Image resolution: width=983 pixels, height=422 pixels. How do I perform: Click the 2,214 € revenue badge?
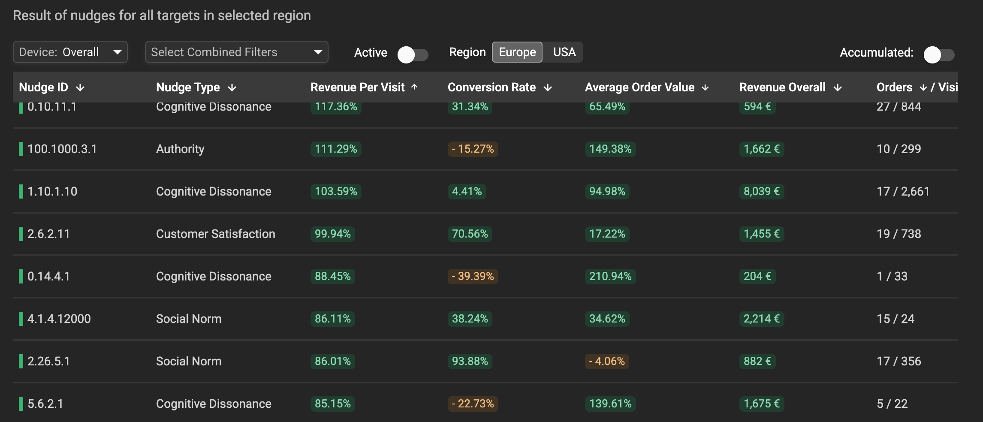[762, 319]
